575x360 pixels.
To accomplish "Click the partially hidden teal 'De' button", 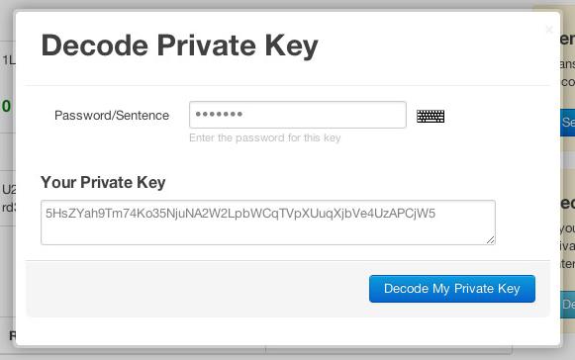I will (567, 305).
